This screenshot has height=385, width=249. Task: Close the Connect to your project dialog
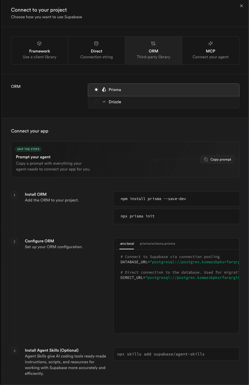pyautogui.click(x=241, y=6)
